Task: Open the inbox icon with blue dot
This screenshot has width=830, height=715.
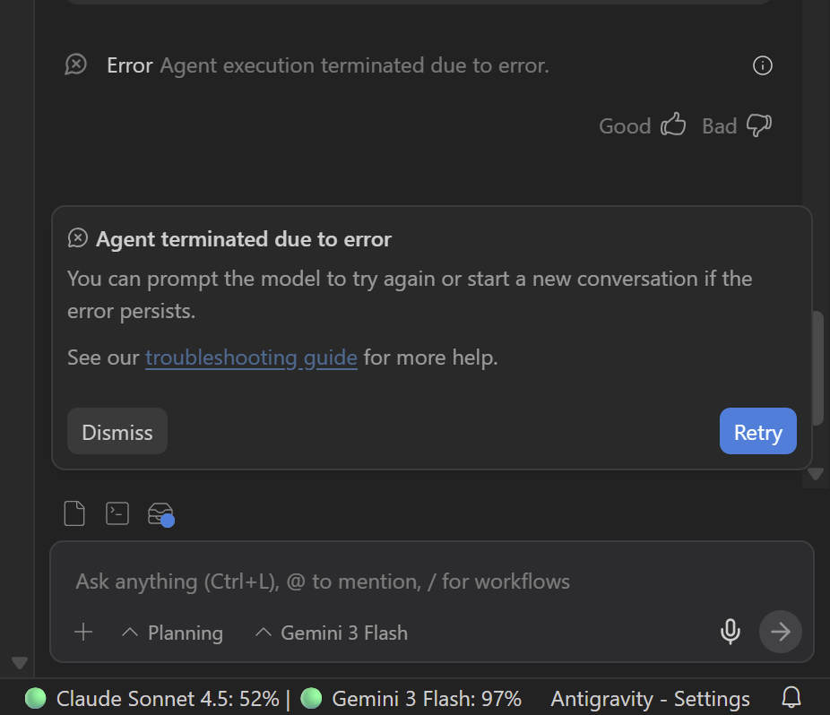Action: point(160,514)
